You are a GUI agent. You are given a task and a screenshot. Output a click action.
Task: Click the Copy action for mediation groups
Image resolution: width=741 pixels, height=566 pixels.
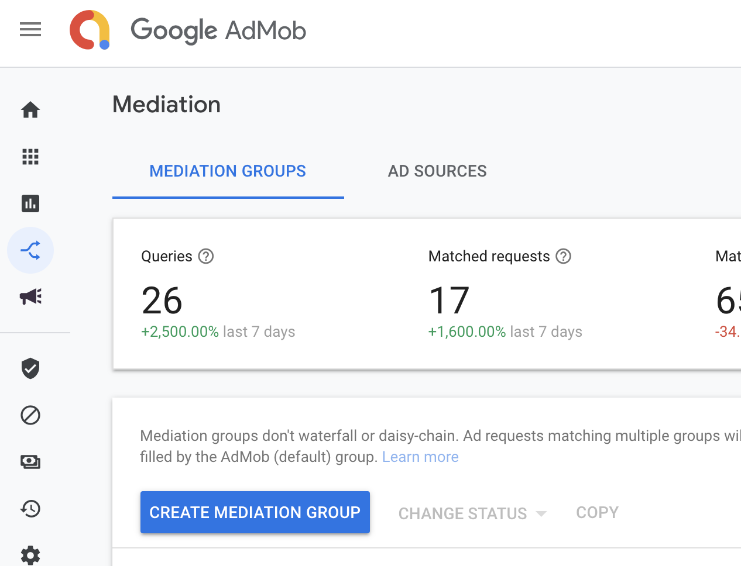(597, 512)
